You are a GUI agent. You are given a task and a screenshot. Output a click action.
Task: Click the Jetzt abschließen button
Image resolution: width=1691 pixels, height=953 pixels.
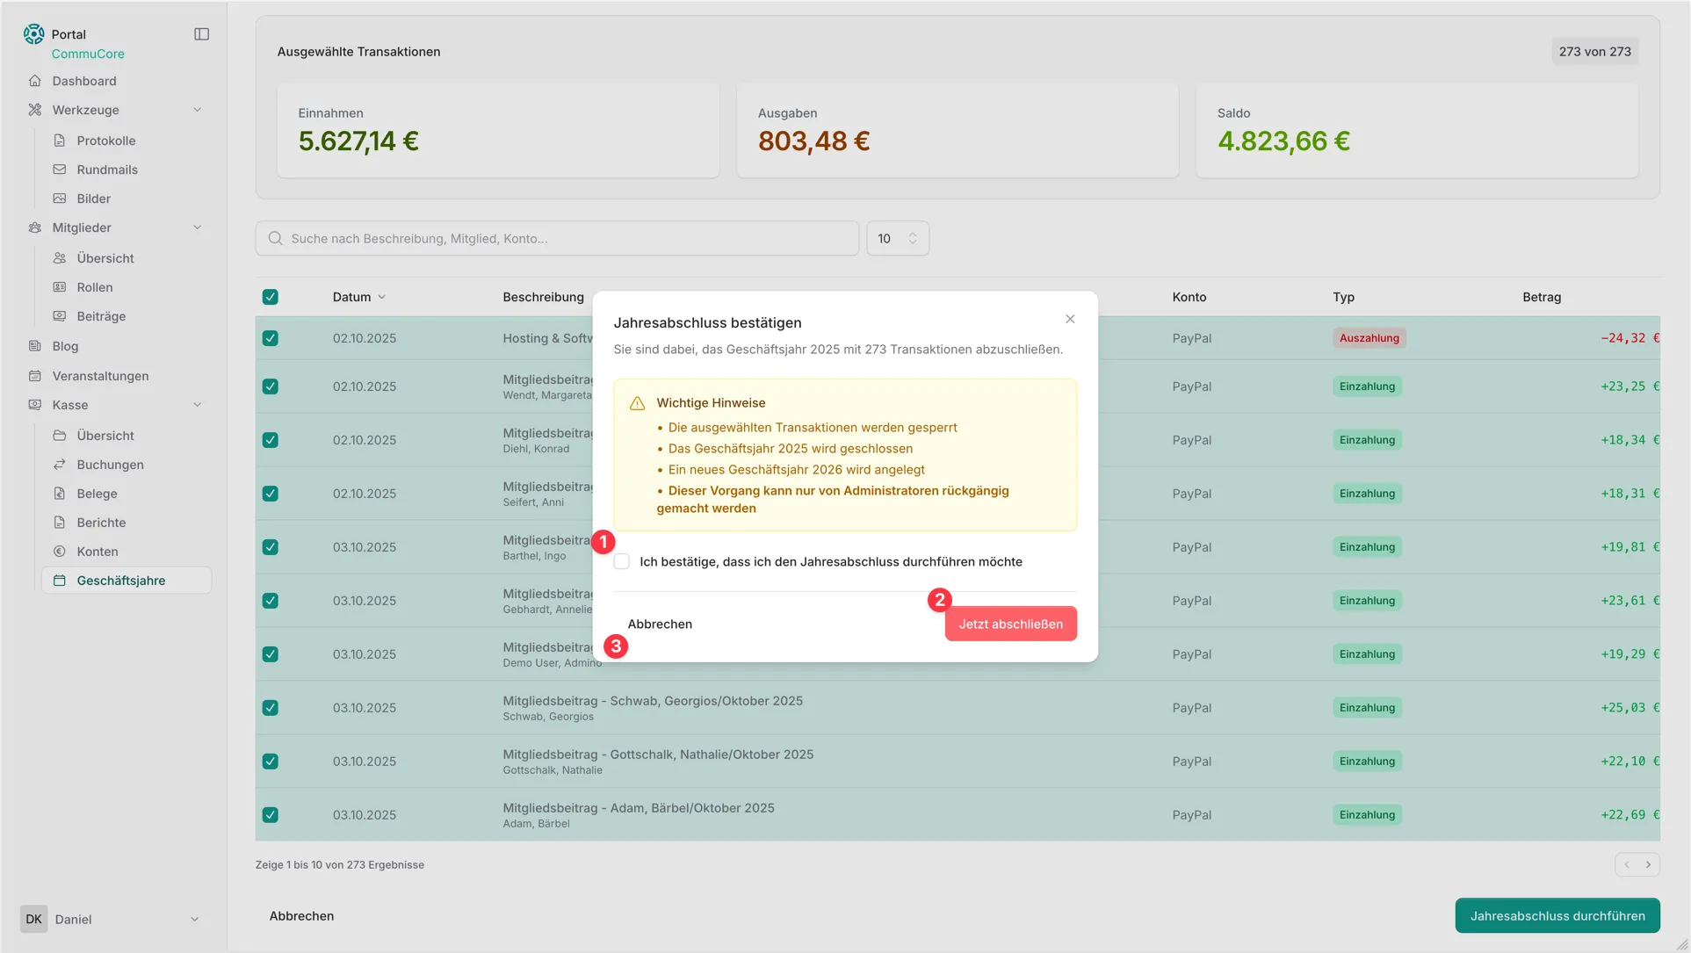click(x=1010, y=625)
